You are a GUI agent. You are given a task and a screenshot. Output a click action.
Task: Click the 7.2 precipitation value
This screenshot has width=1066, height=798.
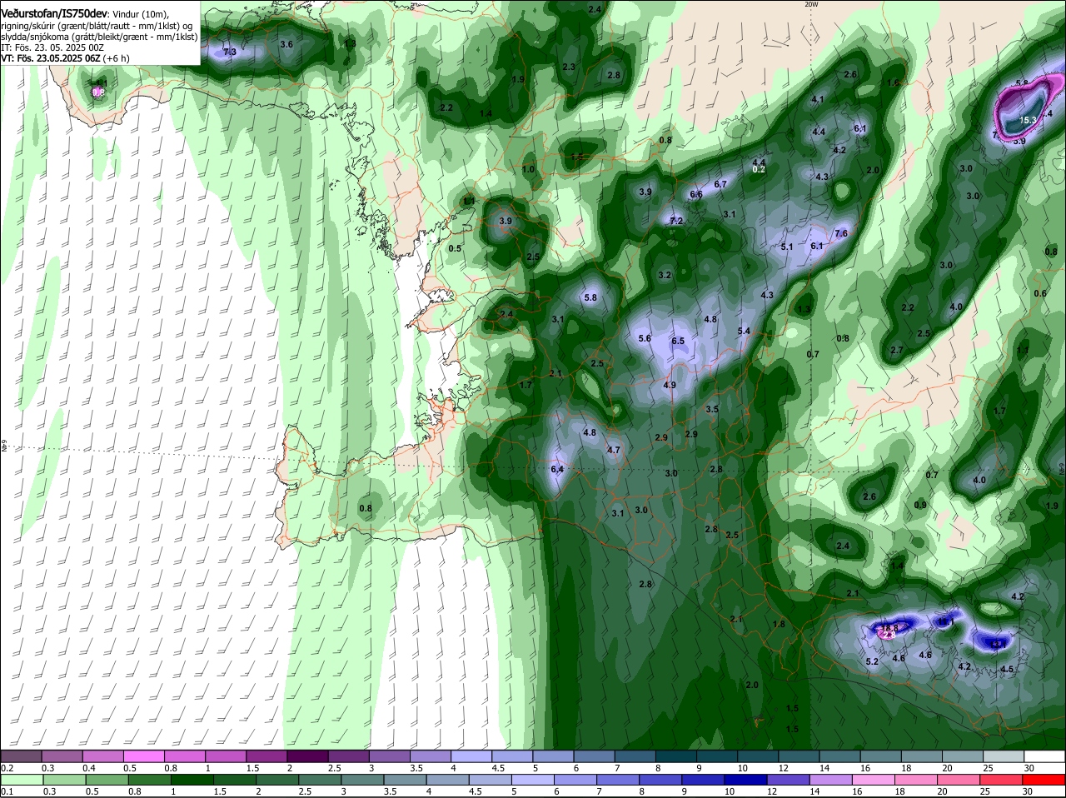[x=676, y=222]
